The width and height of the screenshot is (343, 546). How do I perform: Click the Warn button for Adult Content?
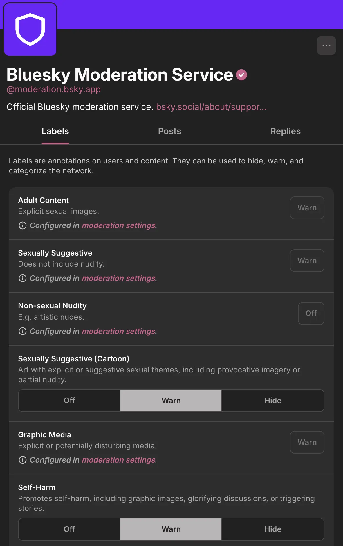click(307, 208)
